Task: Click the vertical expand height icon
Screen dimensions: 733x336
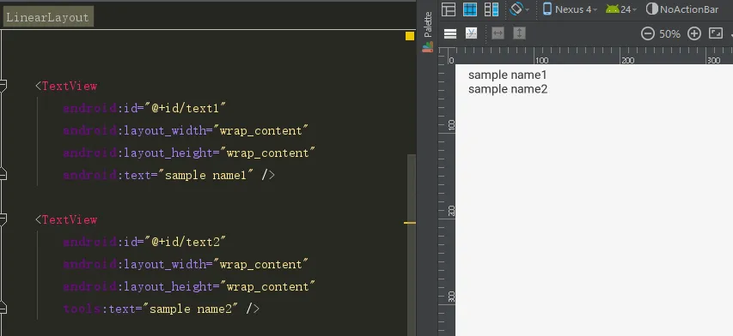Action: 519,33
